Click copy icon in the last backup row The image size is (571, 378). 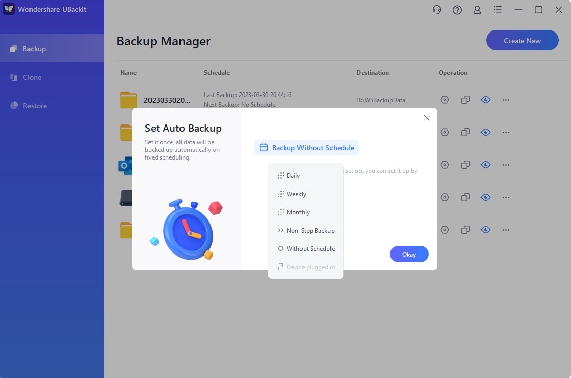465,230
